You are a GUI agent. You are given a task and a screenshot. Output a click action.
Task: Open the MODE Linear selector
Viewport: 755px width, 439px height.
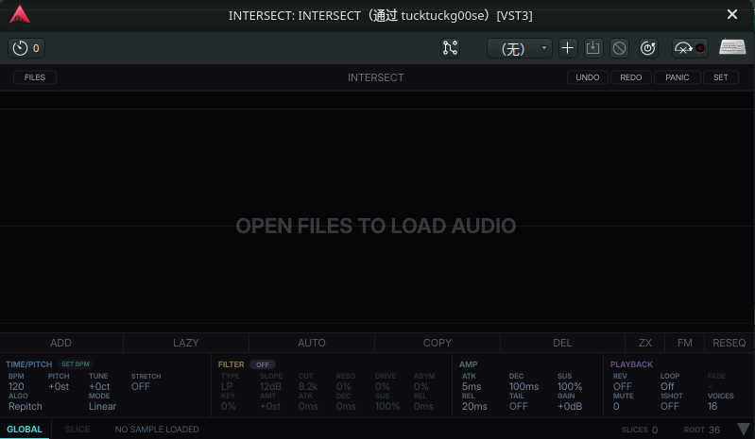click(x=102, y=406)
